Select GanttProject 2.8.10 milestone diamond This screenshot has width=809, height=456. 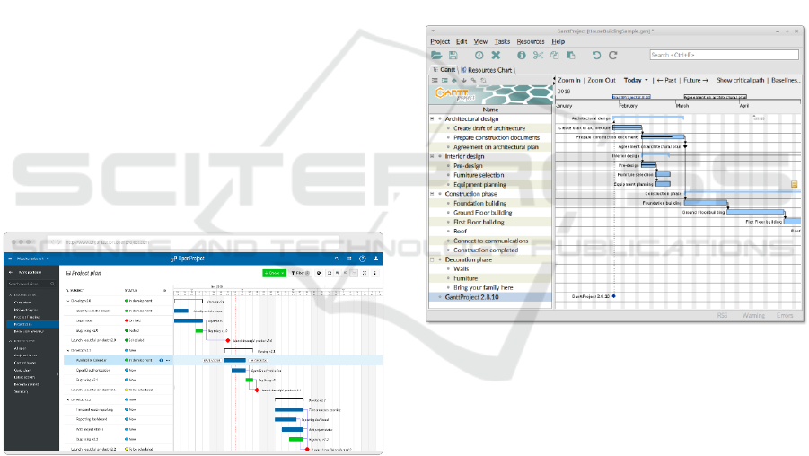point(614,296)
